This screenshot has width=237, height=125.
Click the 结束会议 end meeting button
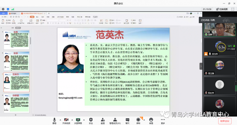(x=225, y=121)
